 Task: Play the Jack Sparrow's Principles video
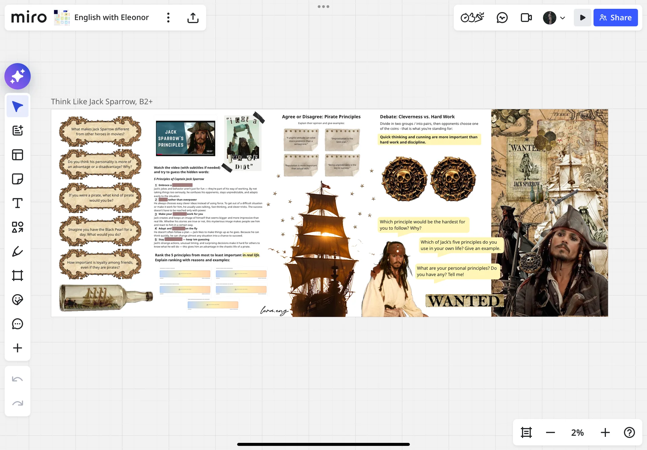tap(185, 138)
